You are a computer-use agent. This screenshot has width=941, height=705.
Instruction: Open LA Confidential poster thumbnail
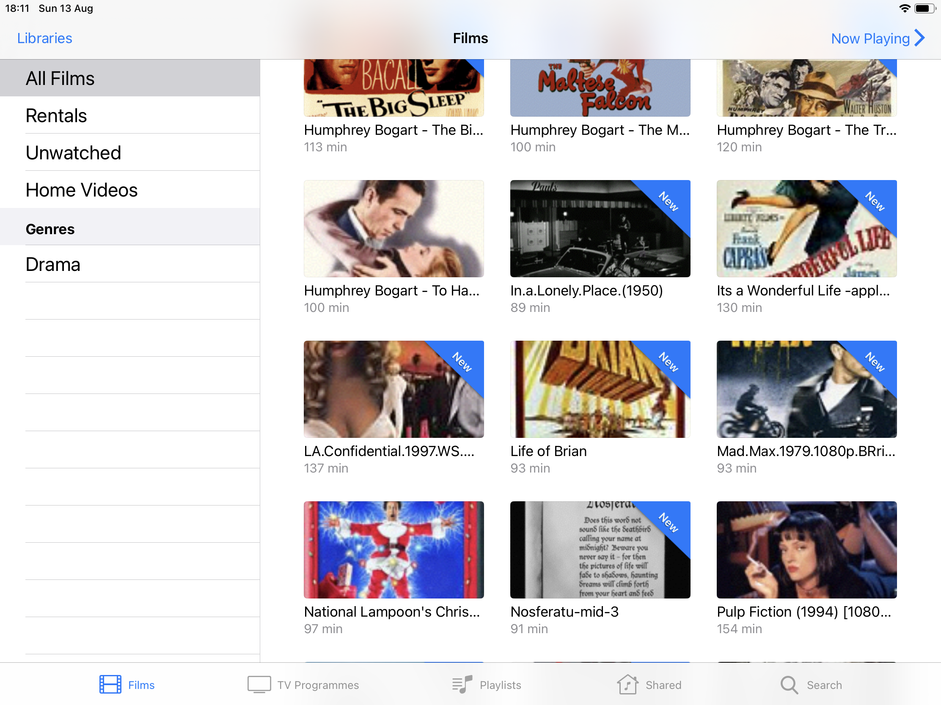[393, 389]
